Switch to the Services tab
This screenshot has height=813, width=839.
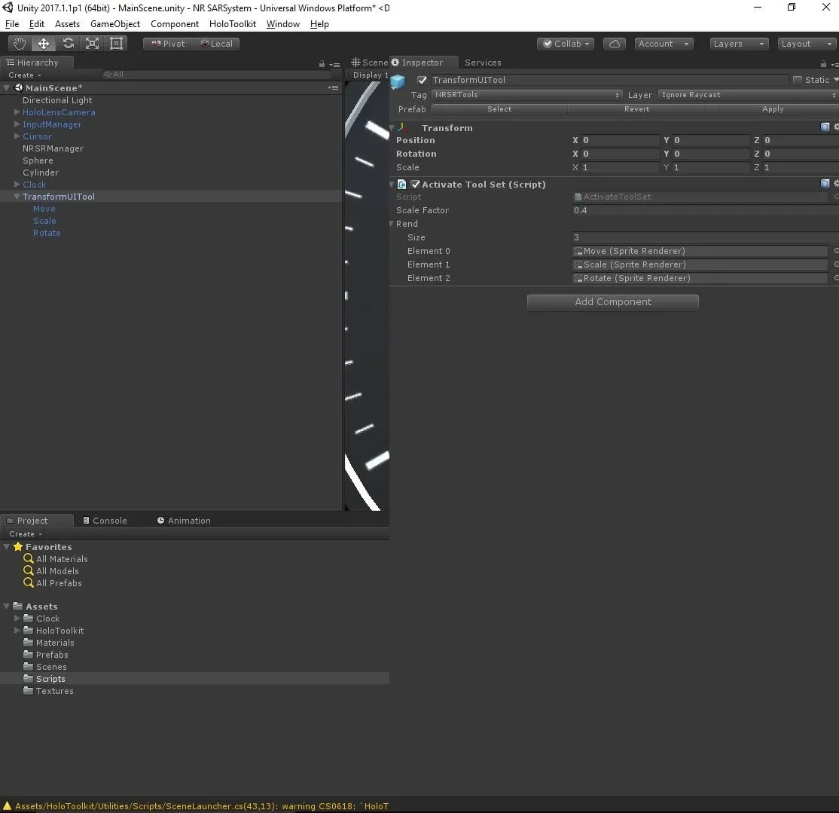tap(483, 63)
